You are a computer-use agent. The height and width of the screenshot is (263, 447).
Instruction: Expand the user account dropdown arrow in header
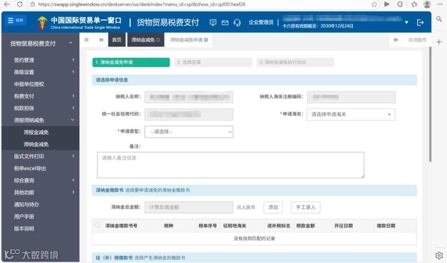pyautogui.click(x=406, y=22)
